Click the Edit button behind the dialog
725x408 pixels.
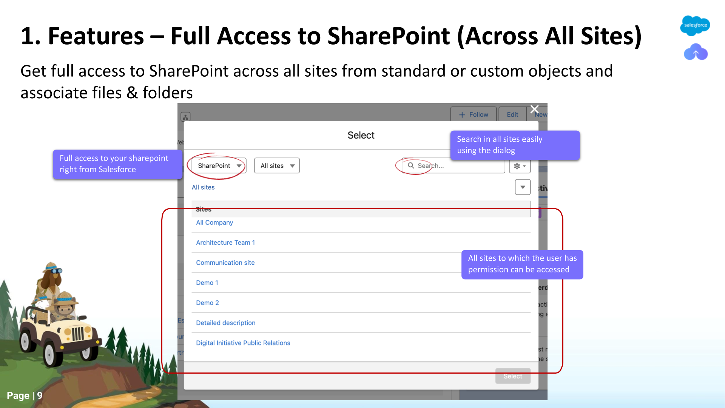(x=512, y=114)
